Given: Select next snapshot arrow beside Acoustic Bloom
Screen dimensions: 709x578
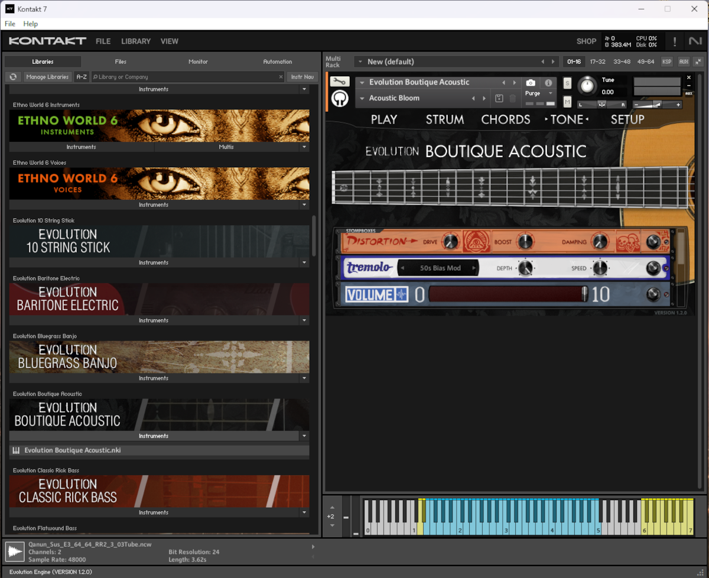Looking at the screenshot, I should coord(484,98).
